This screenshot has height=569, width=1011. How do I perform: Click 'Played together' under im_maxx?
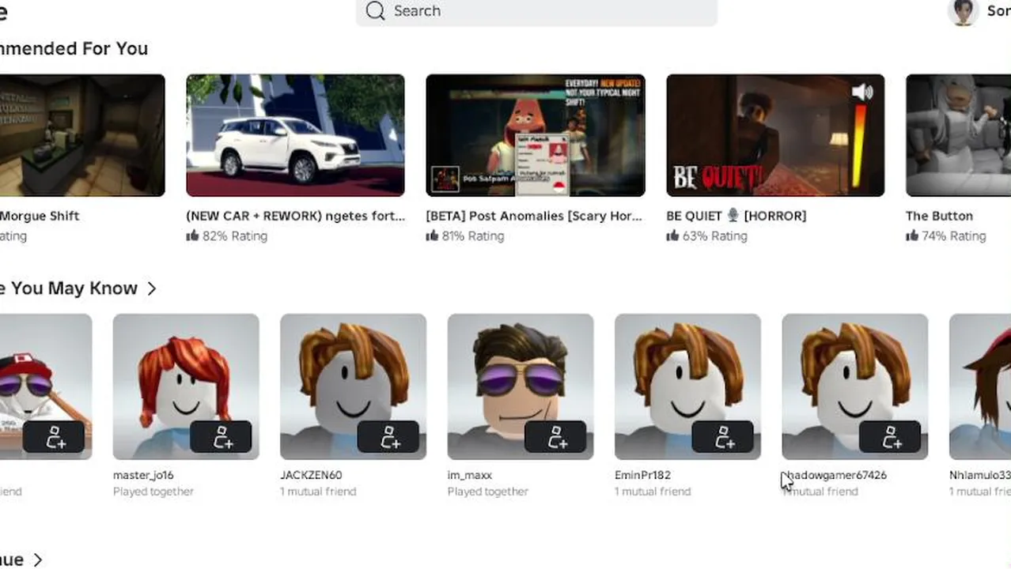[x=488, y=492]
